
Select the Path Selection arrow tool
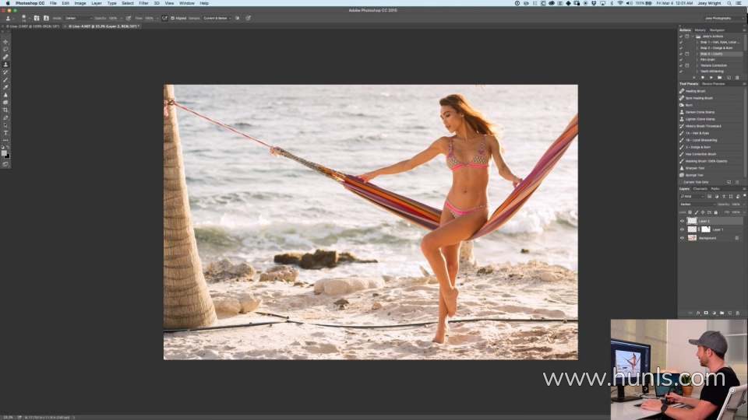[5, 126]
